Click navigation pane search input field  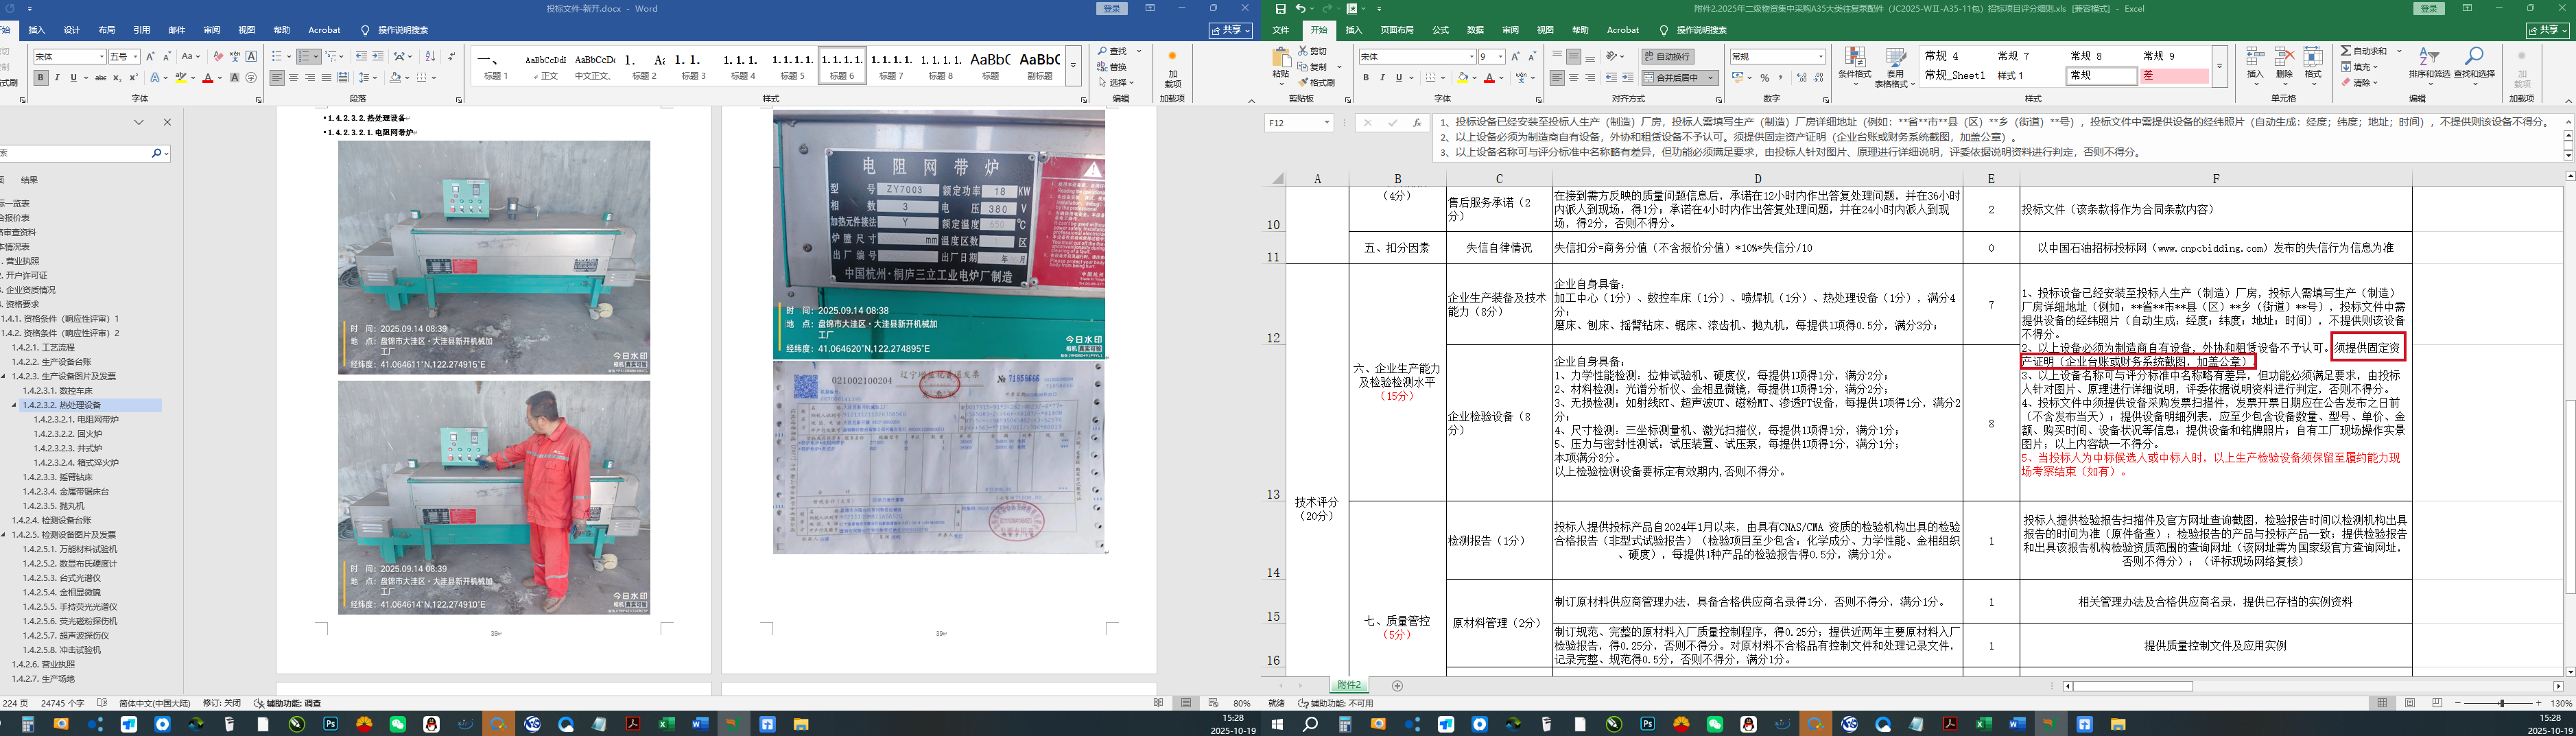pyautogui.click(x=75, y=154)
